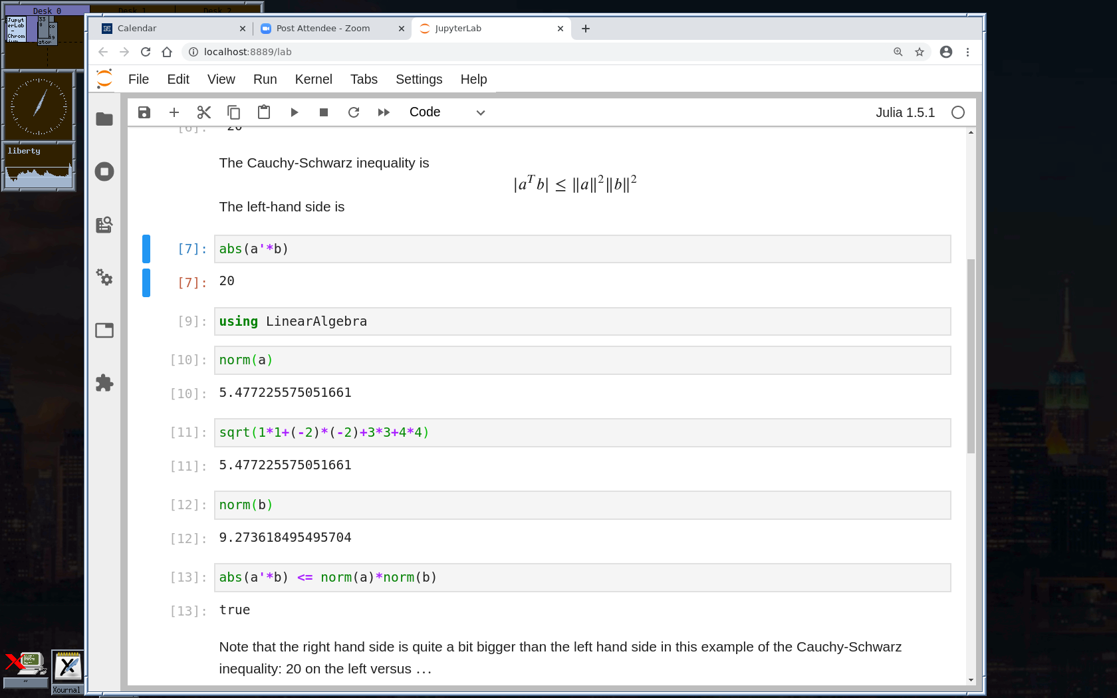The height and width of the screenshot is (698, 1117).
Task: Restart kernel and run all cells
Action: click(384, 112)
